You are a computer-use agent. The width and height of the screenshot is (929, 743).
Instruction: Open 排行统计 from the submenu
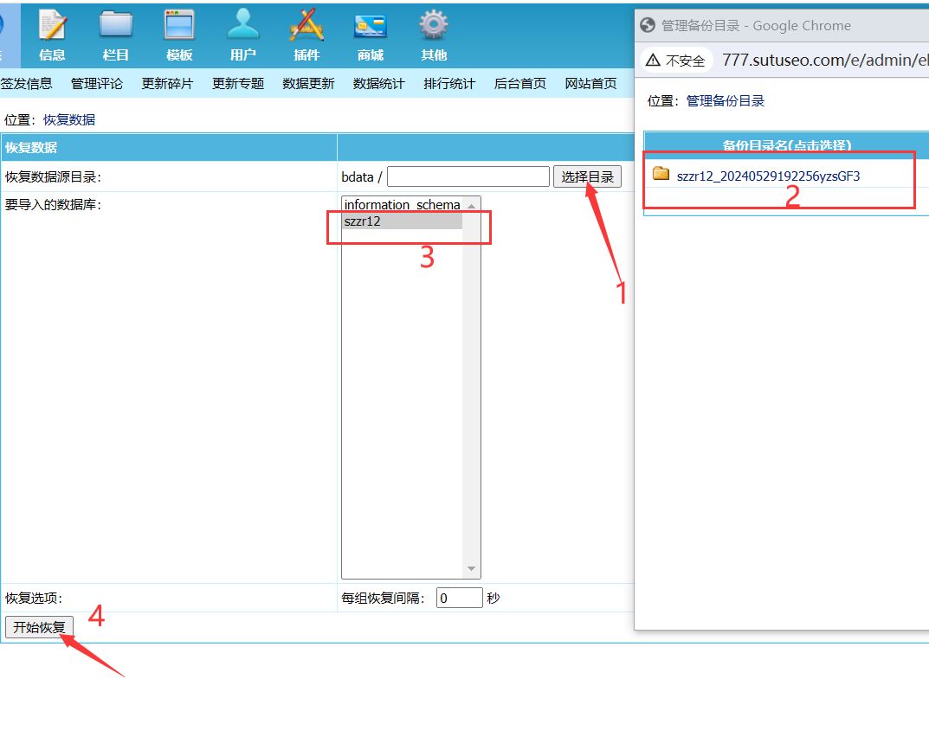(449, 84)
